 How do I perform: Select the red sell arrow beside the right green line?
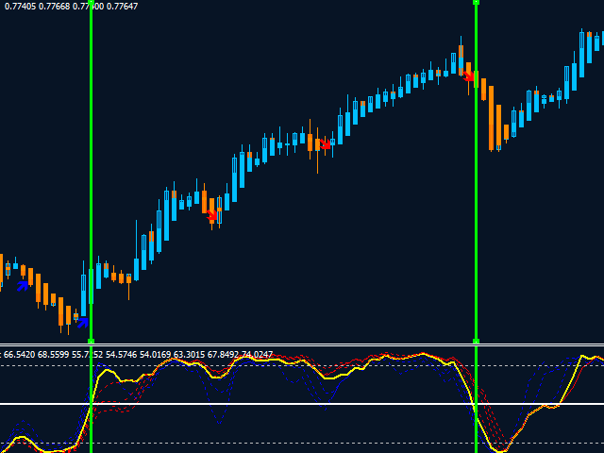468,75
